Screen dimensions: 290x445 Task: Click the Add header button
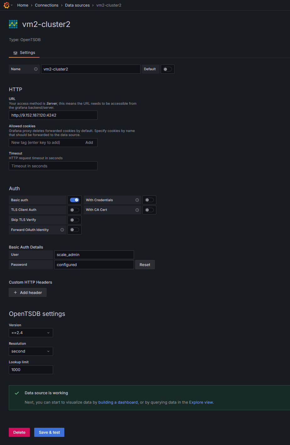28,292
